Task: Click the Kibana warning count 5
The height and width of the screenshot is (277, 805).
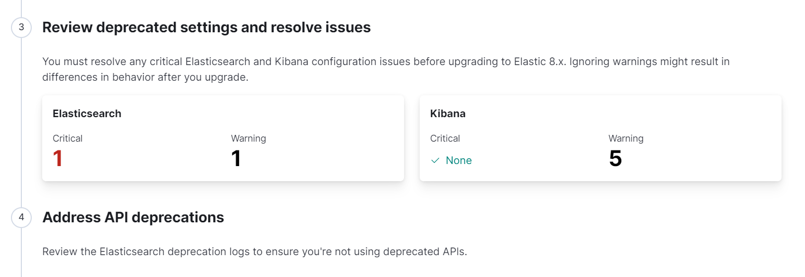Action: pyautogui.click(x=615, y=158)
